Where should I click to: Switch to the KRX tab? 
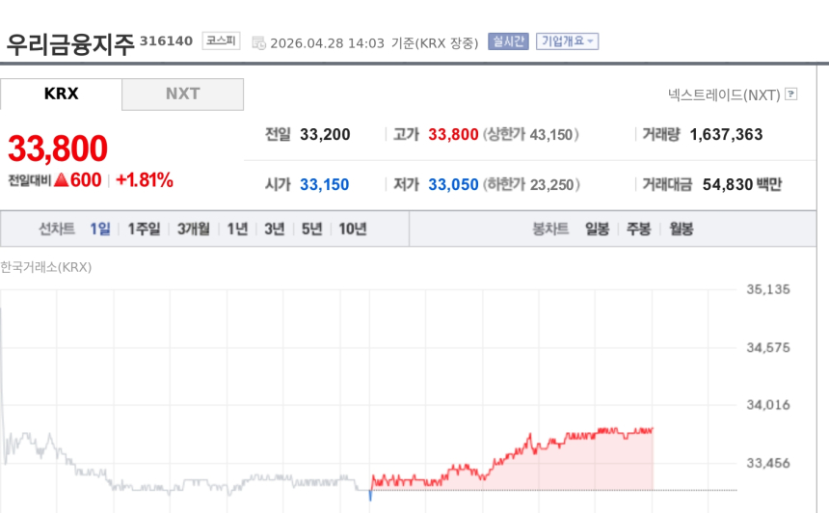62,94
